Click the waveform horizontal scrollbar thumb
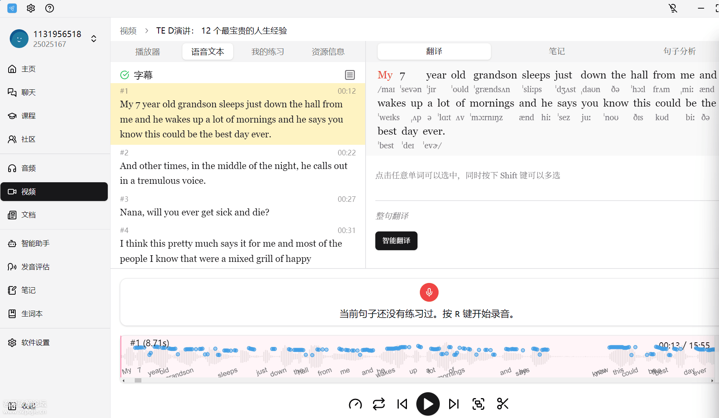Viewport: 719px width, 418px height. tap(138, 381)
